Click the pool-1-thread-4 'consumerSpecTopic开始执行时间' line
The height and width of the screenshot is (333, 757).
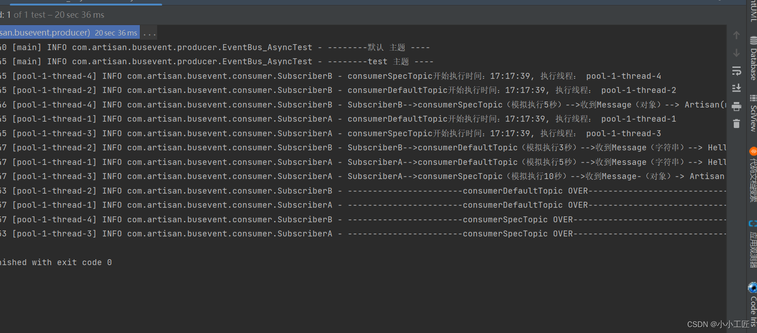(x=331, y=76)
